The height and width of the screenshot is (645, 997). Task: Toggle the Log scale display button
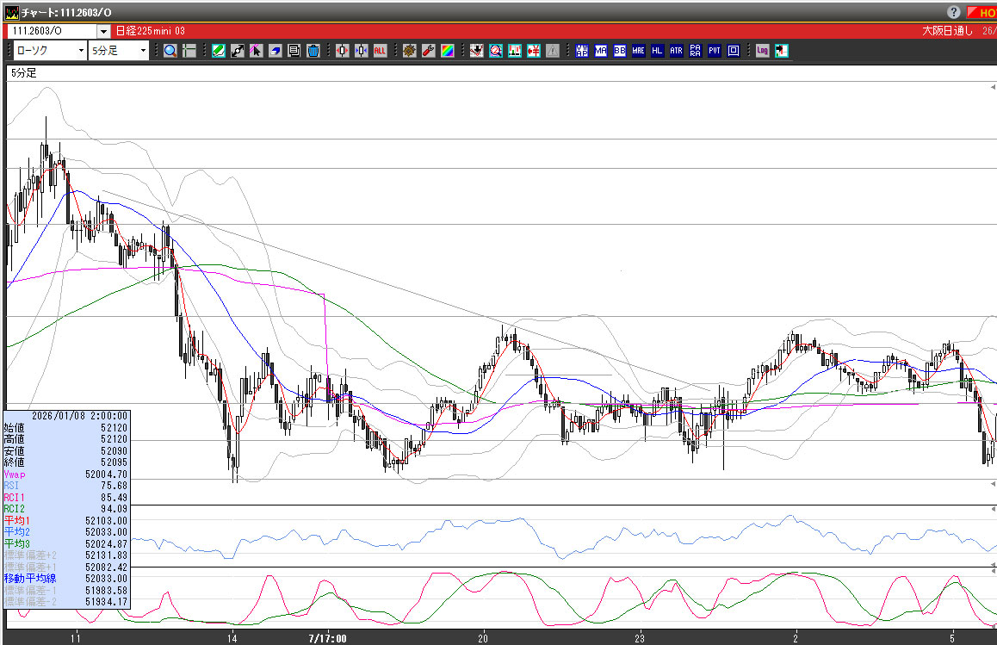(762, 51)
